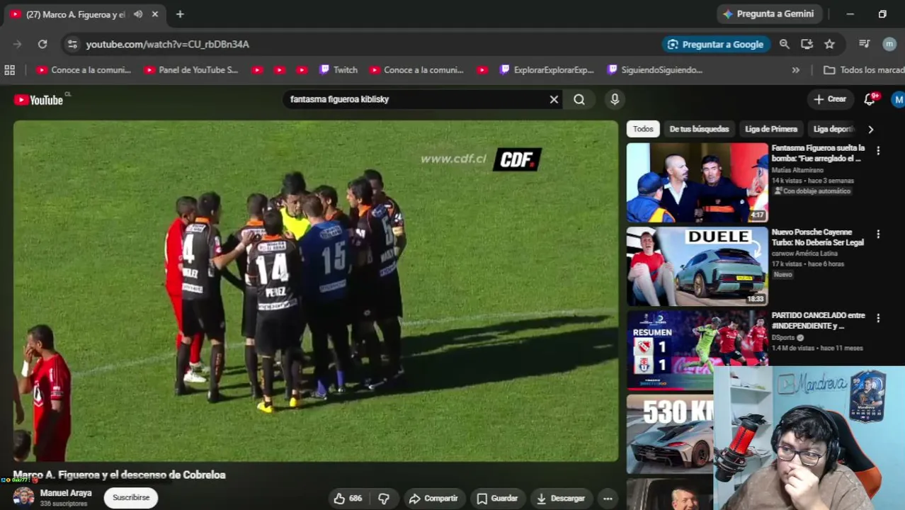Screen dimensions: 905x510
Task: Click the video player showing CDF match
Action: (316, 291)
